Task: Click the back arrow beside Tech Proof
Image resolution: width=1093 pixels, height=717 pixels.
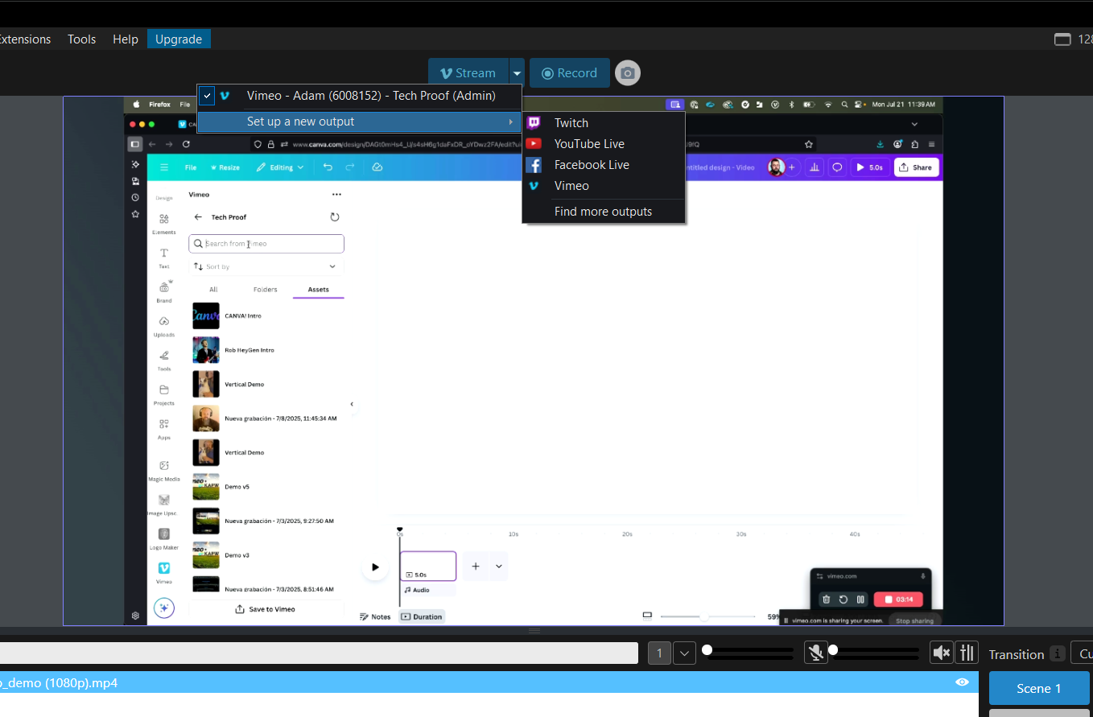Action: tap(198, 217)
